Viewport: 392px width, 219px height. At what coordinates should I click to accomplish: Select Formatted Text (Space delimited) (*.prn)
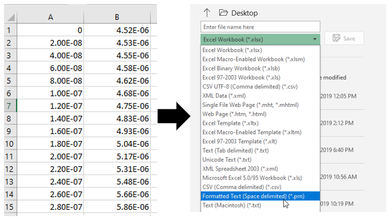tap(260, 196)
